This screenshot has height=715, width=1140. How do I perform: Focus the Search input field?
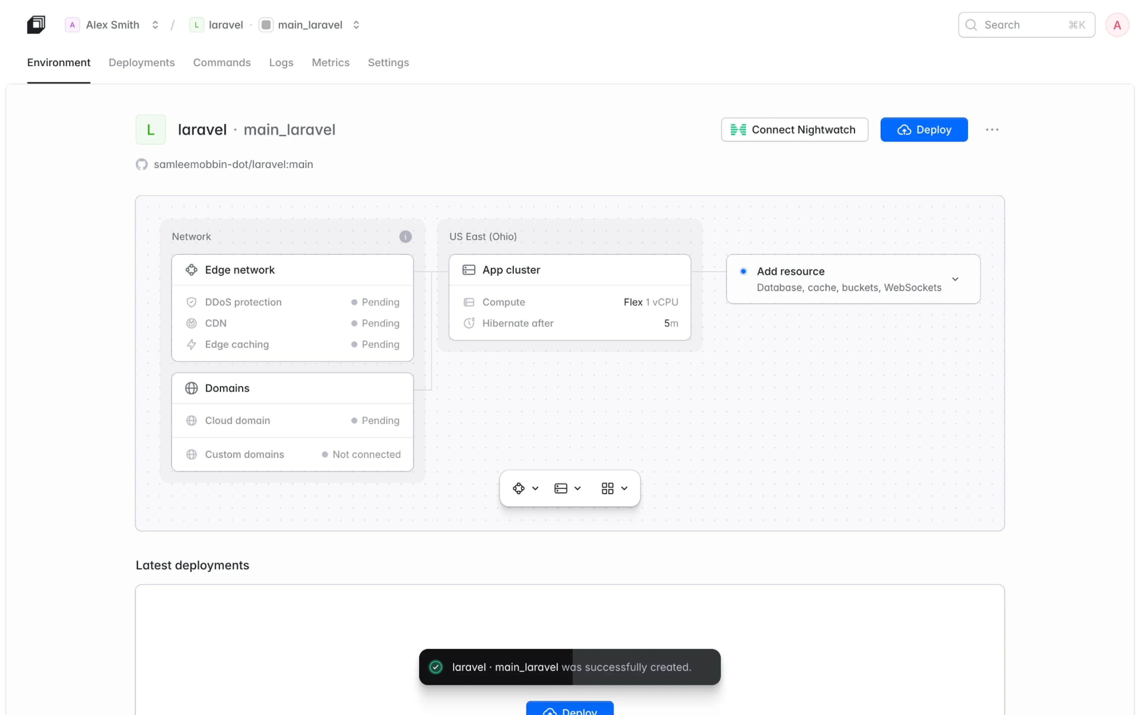[x=1026, y=25]
